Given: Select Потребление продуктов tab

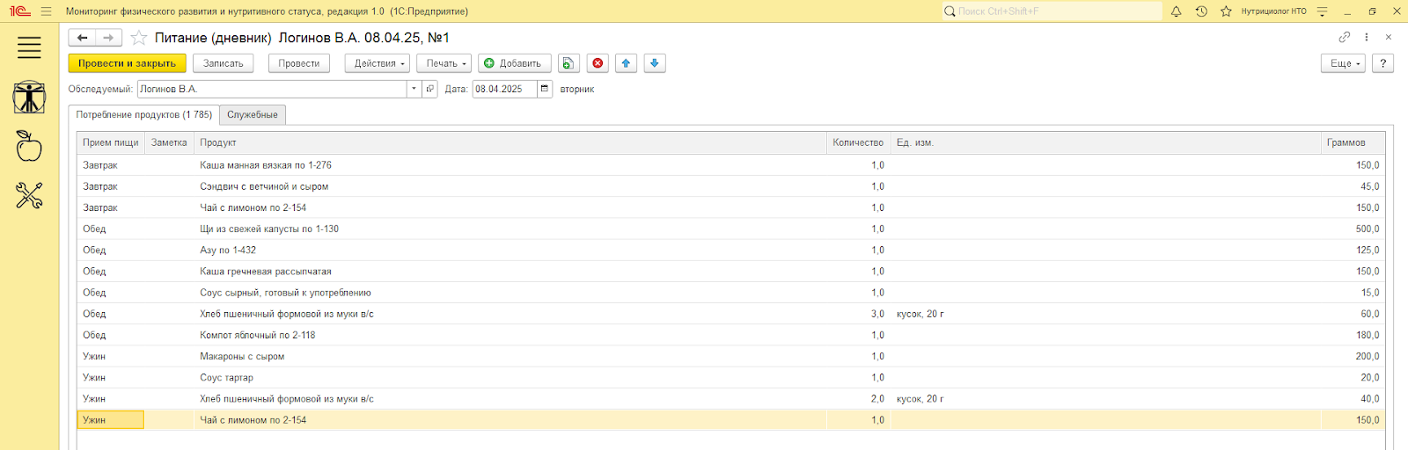Looking at the screenshot, I should click(x=143, y=115).
